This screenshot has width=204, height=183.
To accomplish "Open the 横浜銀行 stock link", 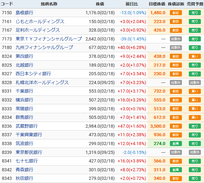I will coord(24,100).
